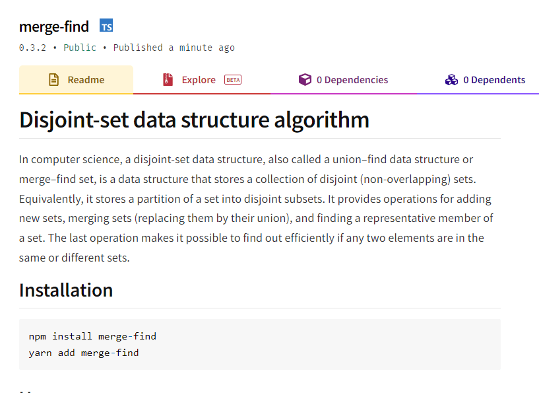Click the 'yarn add merge-find' command line
Screen dimensions: 539x393
[84, 353]
